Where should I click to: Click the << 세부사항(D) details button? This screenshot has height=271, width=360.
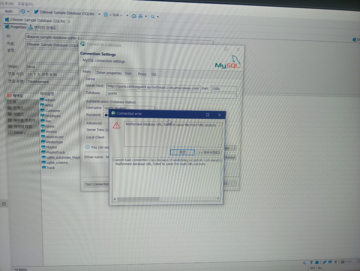209,152
